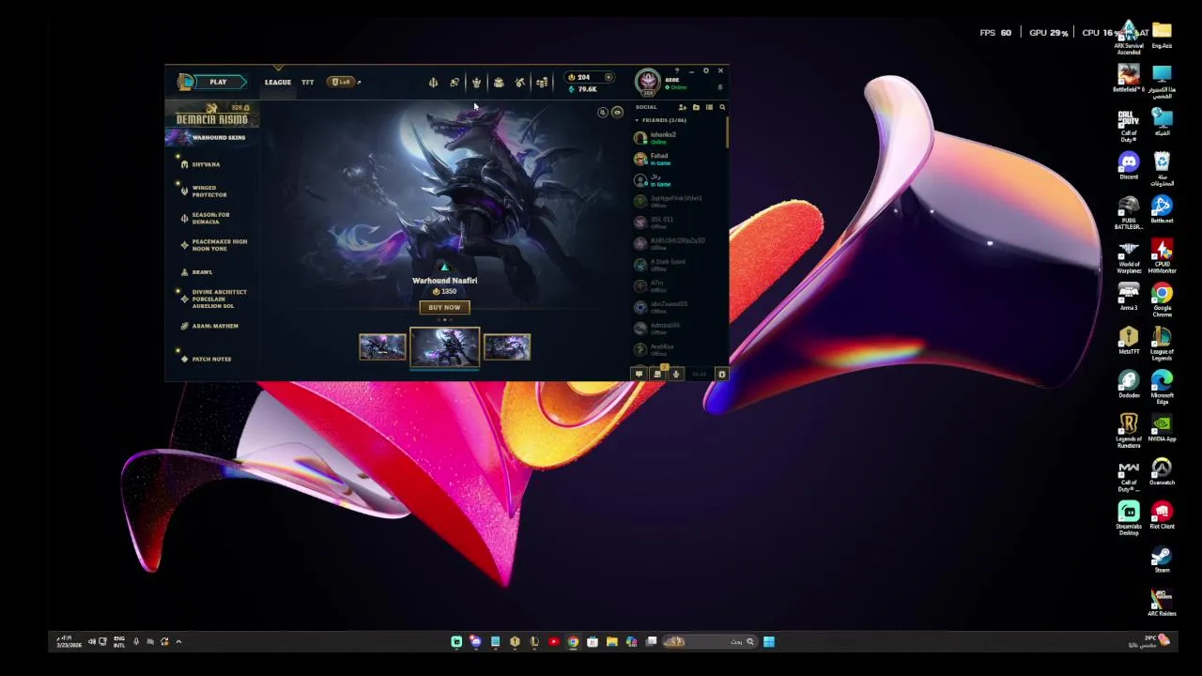Open Overwatch desktop shortcut
This screenshot has height=676, width=1202.
click(x=1162, y=472)
